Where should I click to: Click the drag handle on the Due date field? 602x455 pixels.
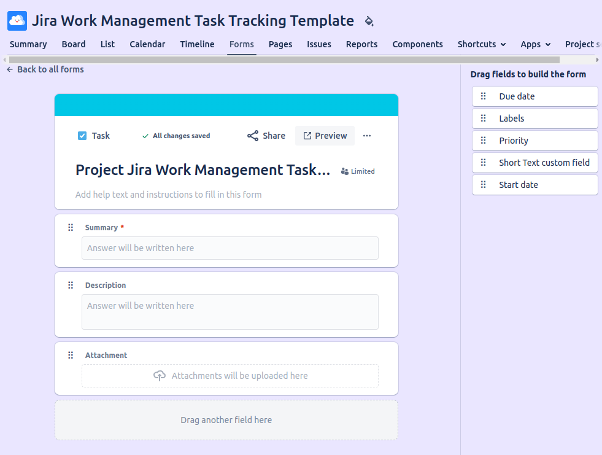(x=484, y=96)
